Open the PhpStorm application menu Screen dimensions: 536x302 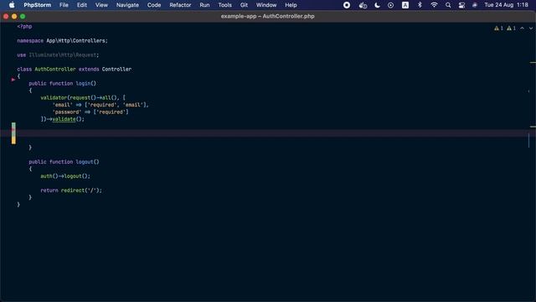coord(37,5)
